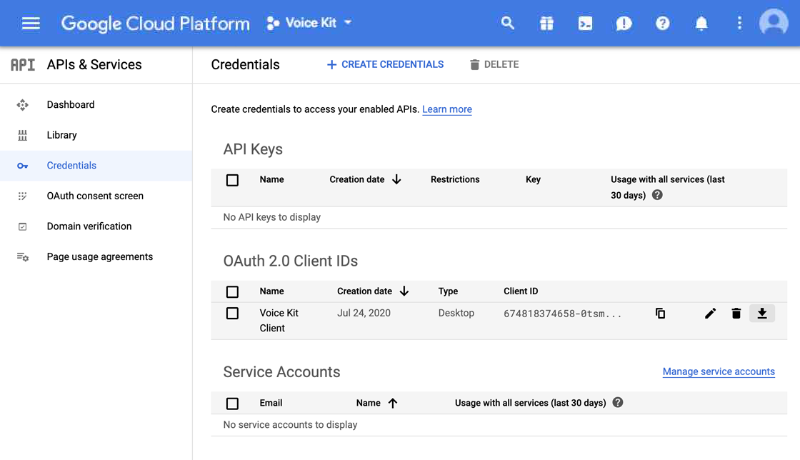This screenshot has height=460, width=800.
Task: Click the API icon beside APIs & Services
Action: (23, 65)
